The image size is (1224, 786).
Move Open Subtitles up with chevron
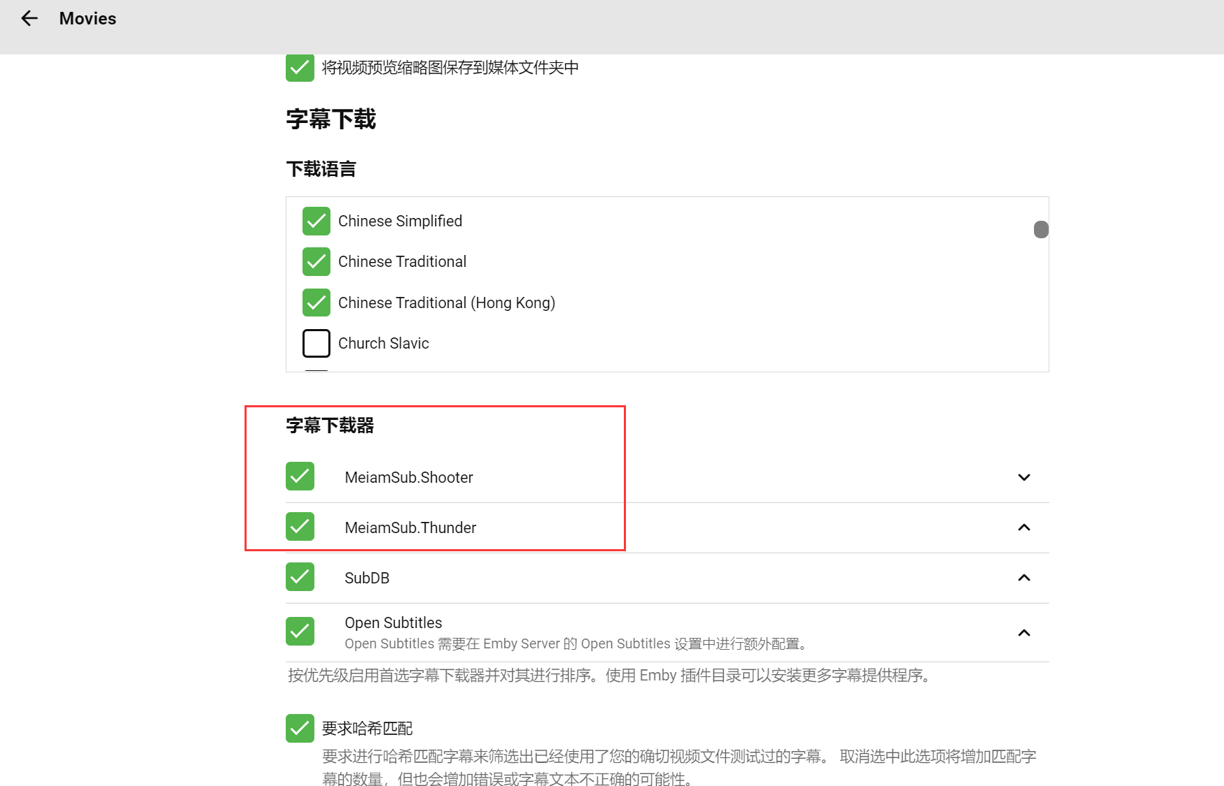[x=1024, y=633]
